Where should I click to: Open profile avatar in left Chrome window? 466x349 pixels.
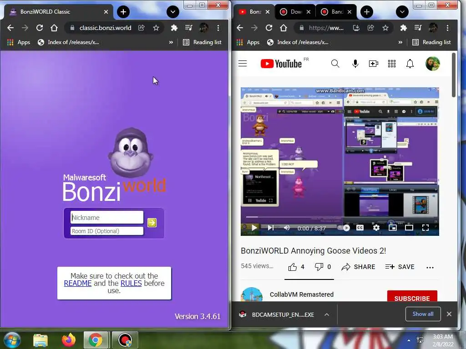point(203,28)
